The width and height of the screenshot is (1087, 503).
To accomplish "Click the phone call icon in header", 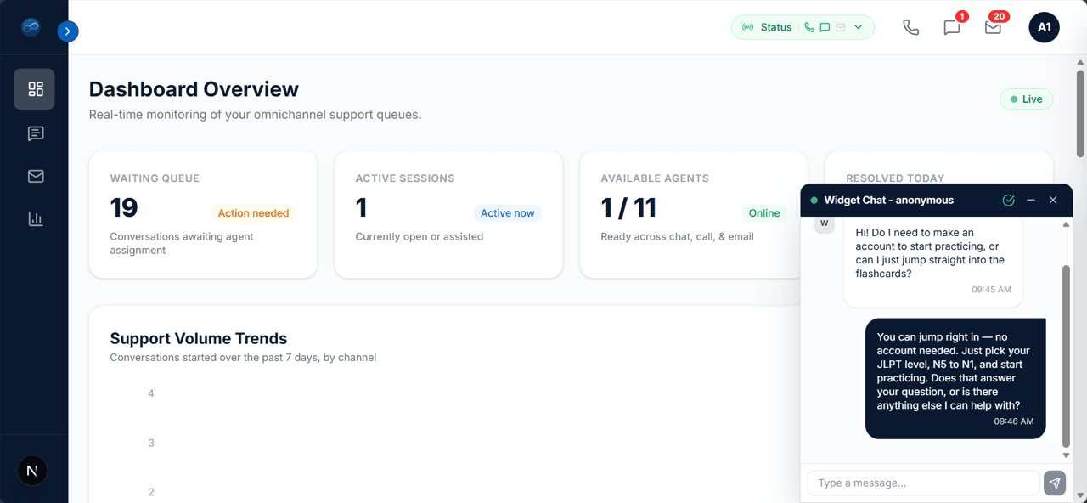I will (x=910, y=27).
